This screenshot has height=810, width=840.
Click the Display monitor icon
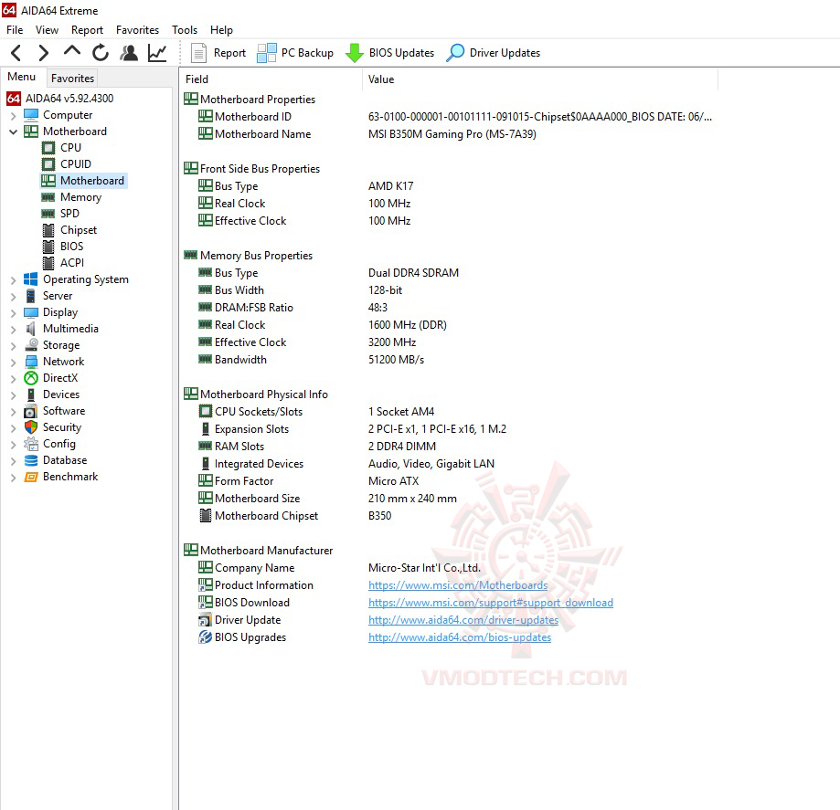click(x=31, y=312)
